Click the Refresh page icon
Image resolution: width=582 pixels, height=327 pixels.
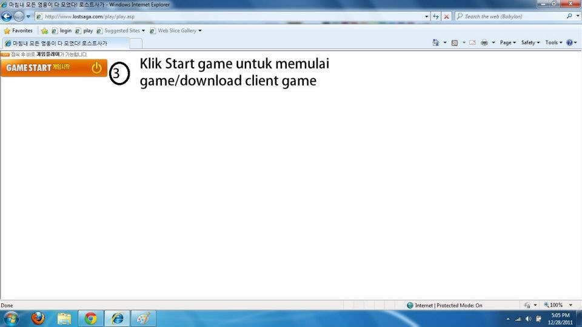point(436,16)
